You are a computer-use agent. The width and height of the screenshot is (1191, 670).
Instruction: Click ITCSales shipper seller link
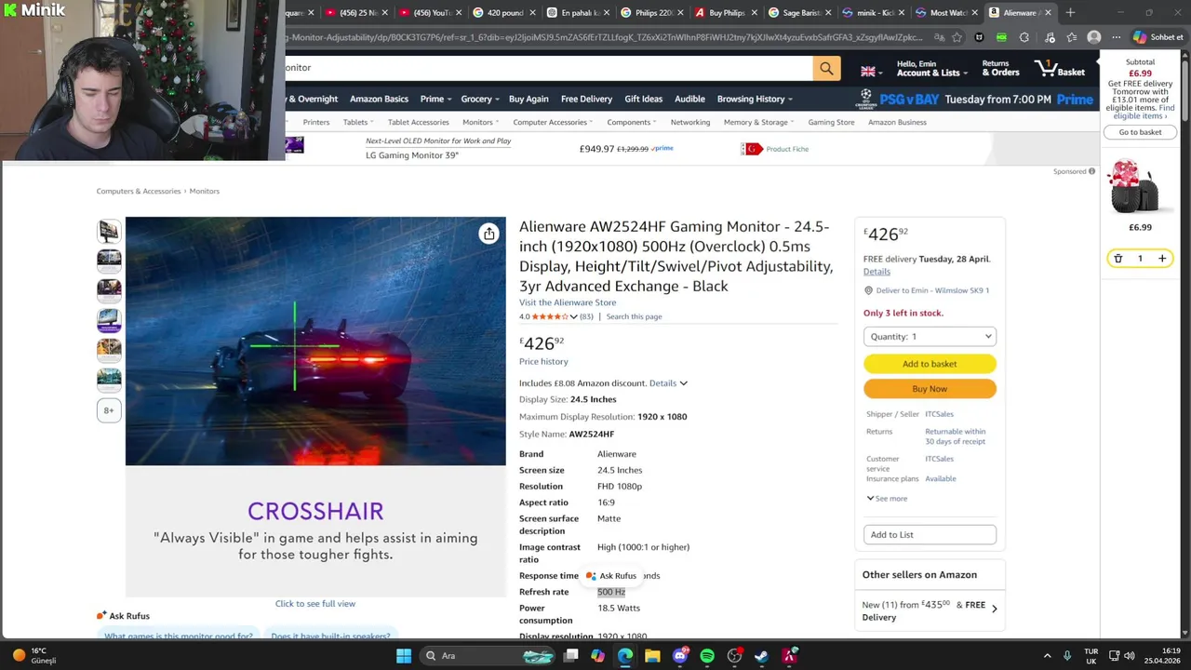coord(939,414)
